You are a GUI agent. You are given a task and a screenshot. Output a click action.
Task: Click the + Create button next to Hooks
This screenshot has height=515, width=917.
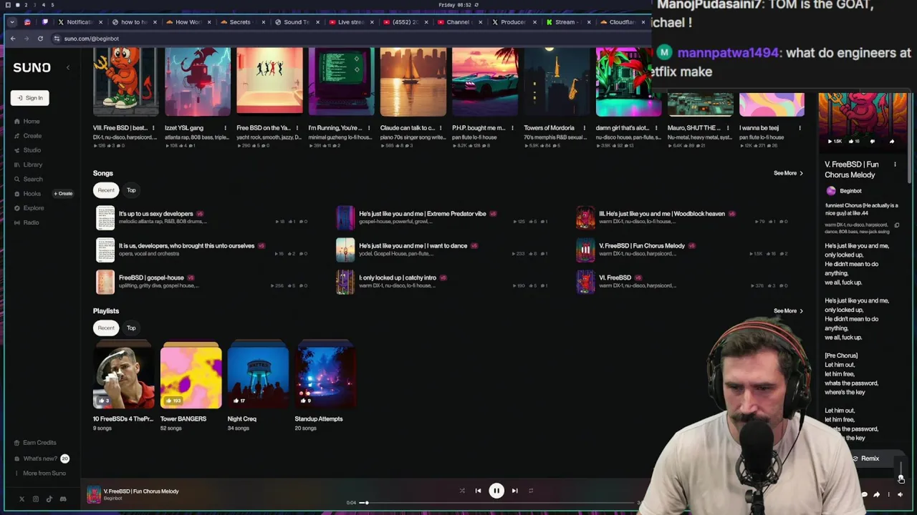tap(63, 194)
